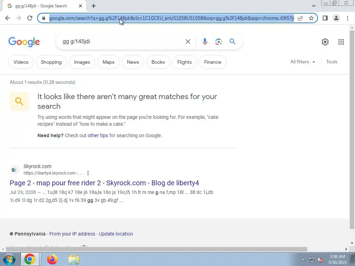The width and height of the screenshot is (355, 266).
Task: Open the network status tray icon
Action: 312,260
